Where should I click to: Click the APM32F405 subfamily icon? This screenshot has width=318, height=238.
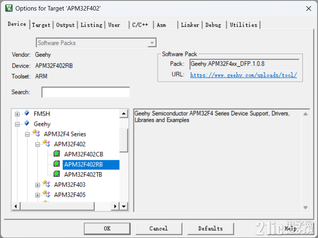pos(46,193)
